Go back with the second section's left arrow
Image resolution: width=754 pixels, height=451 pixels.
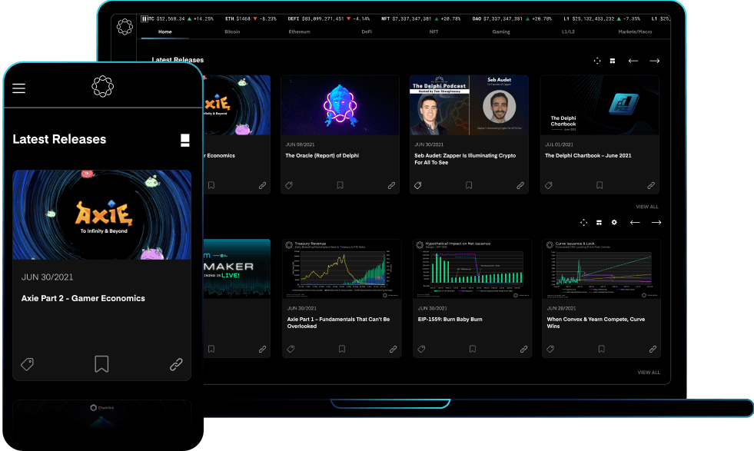[x=635, y=222]
